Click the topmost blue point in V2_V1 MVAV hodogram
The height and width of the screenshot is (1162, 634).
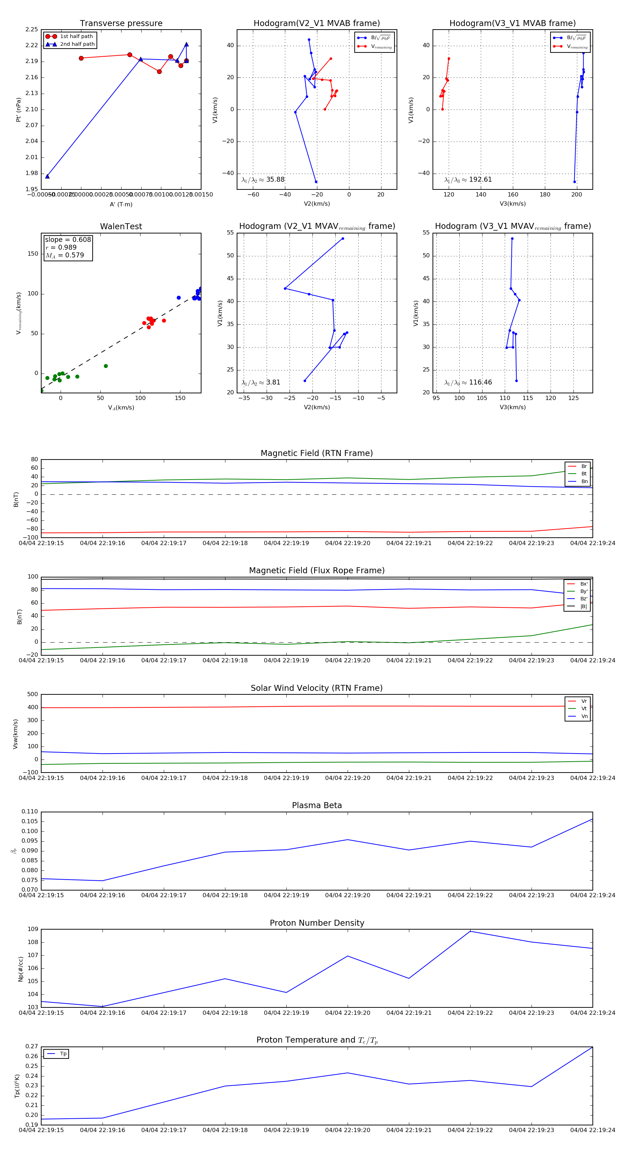tap(342, 239)
